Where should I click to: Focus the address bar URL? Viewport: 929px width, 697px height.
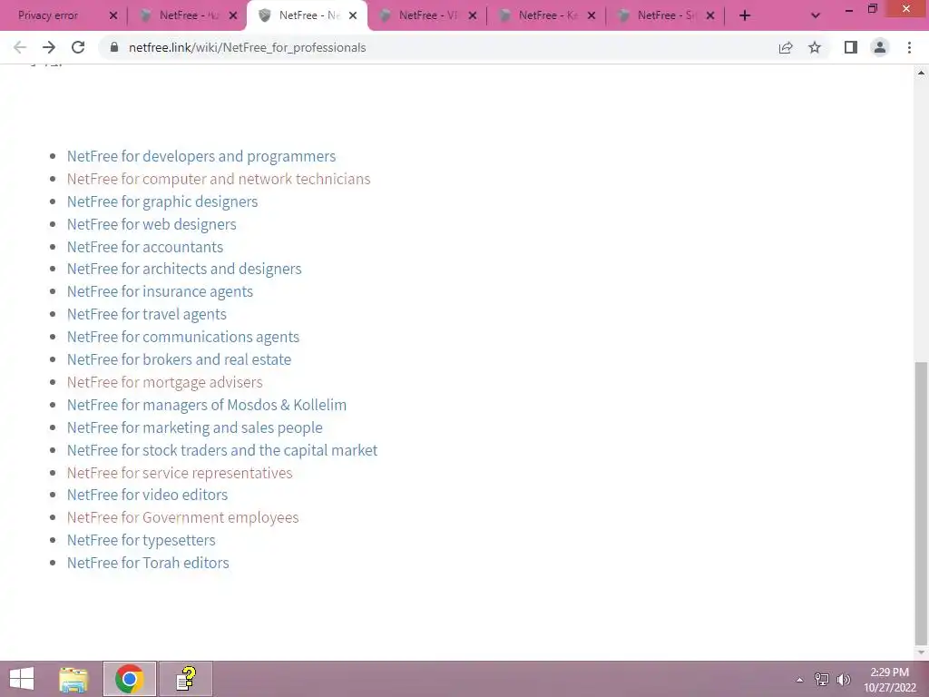247,47
